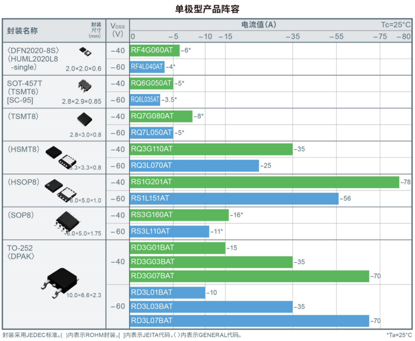Select the RD3L01BAT blue bar
The width and height of the screenshot is (415, 341).
[167, 293]
